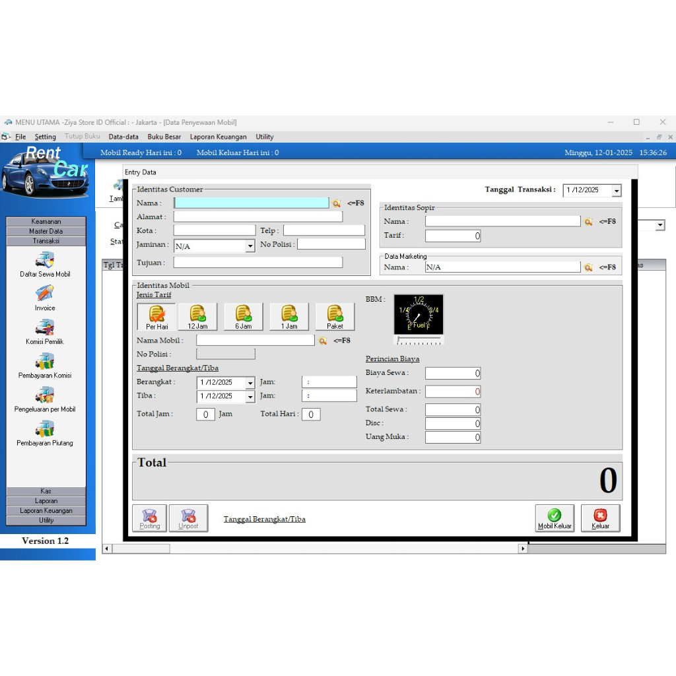Switch to the Master Data section

pos(45,231)
